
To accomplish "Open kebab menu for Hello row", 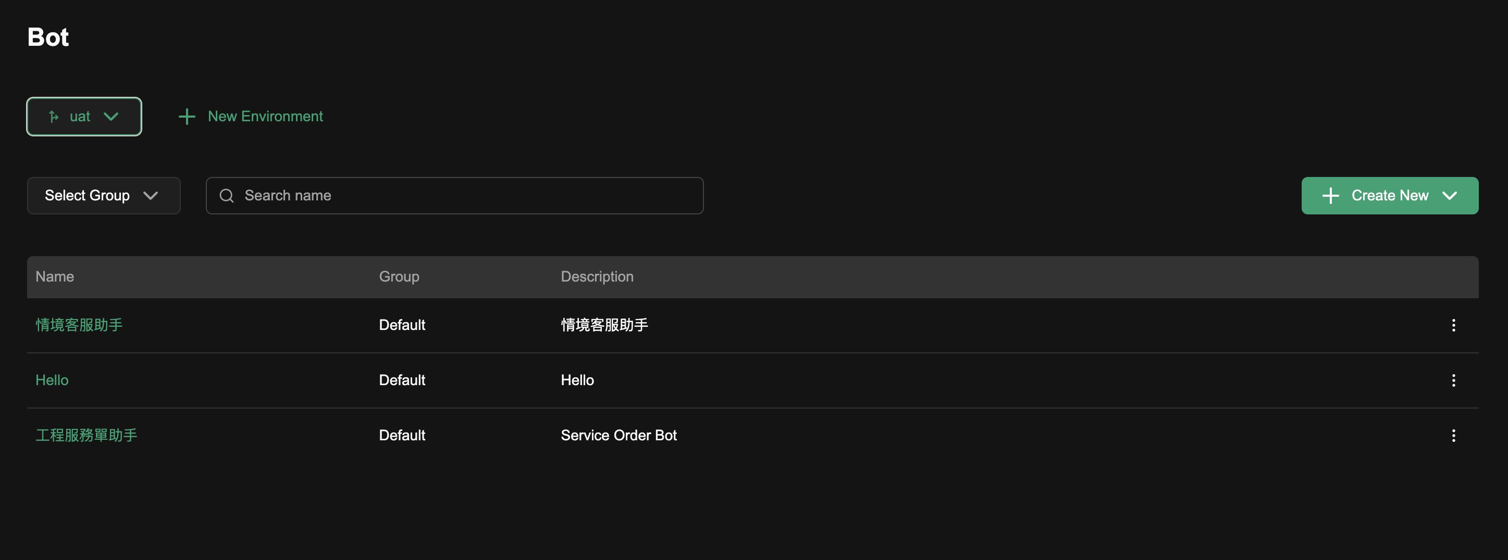I will 1453,380.
